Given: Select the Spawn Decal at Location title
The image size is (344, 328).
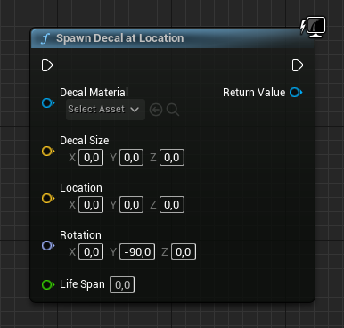Looking at the screenshot, I should pyautogui.click(x=120, y=38).
